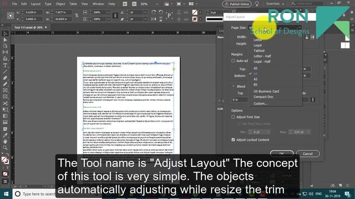Click OK in Adjust Layout dialog
Image resolution: width=355 pixels, height=199 pixels.
coord(282,154)
